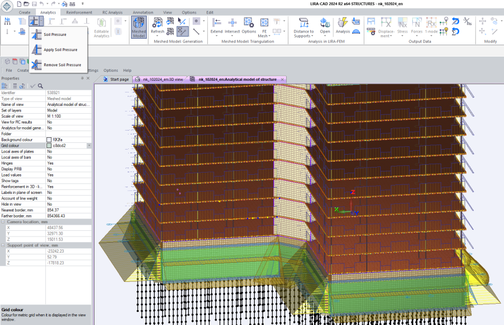Click the search magnifier in Properties panel
504x325 pixels.
click(x=40, y=86)
